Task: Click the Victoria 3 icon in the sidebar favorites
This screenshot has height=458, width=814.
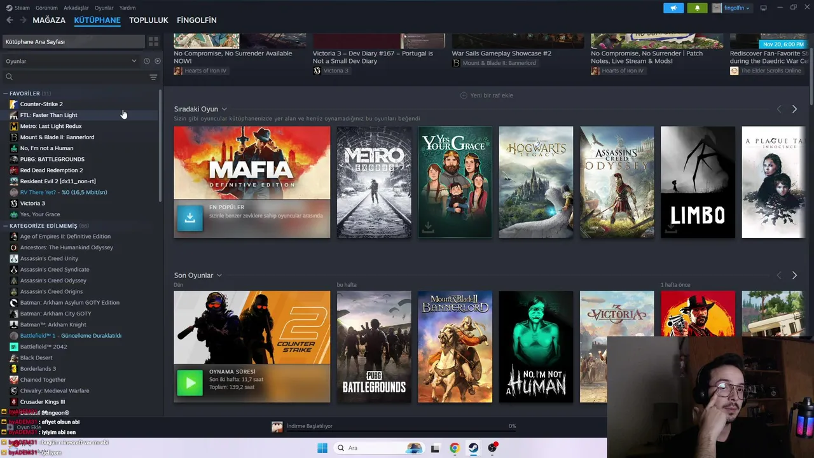Action: (x=14, y=204)
